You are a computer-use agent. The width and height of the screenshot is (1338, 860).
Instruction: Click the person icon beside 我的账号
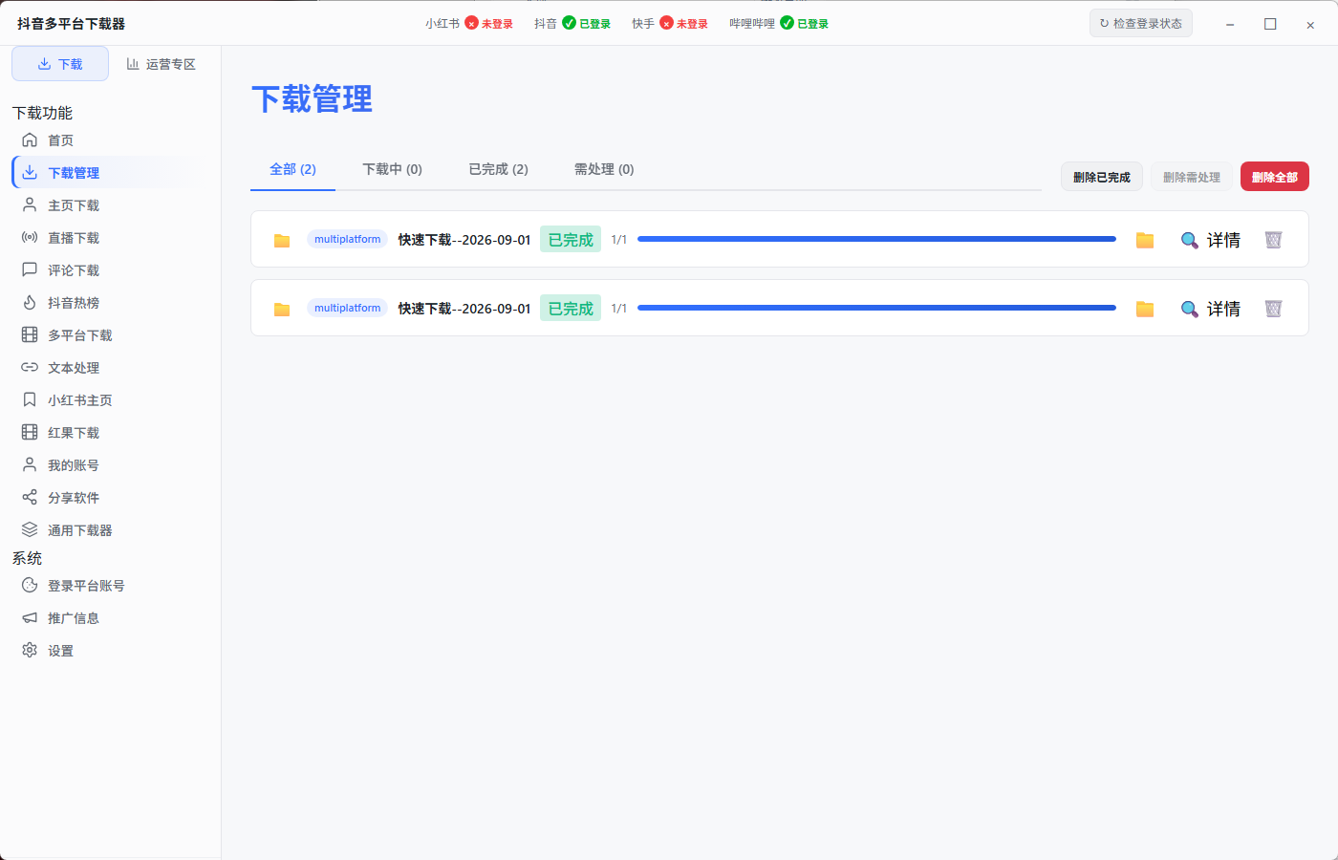point(30,465)
